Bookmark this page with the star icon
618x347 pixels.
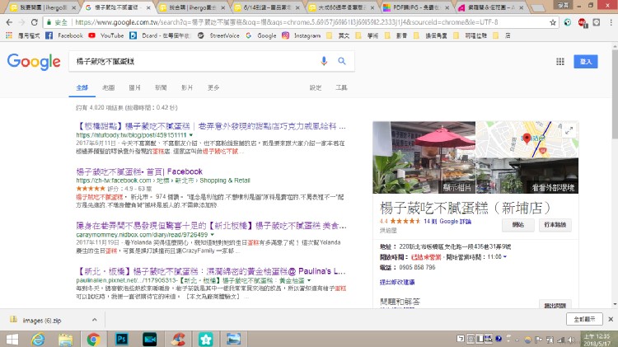[x=553, y=22]
